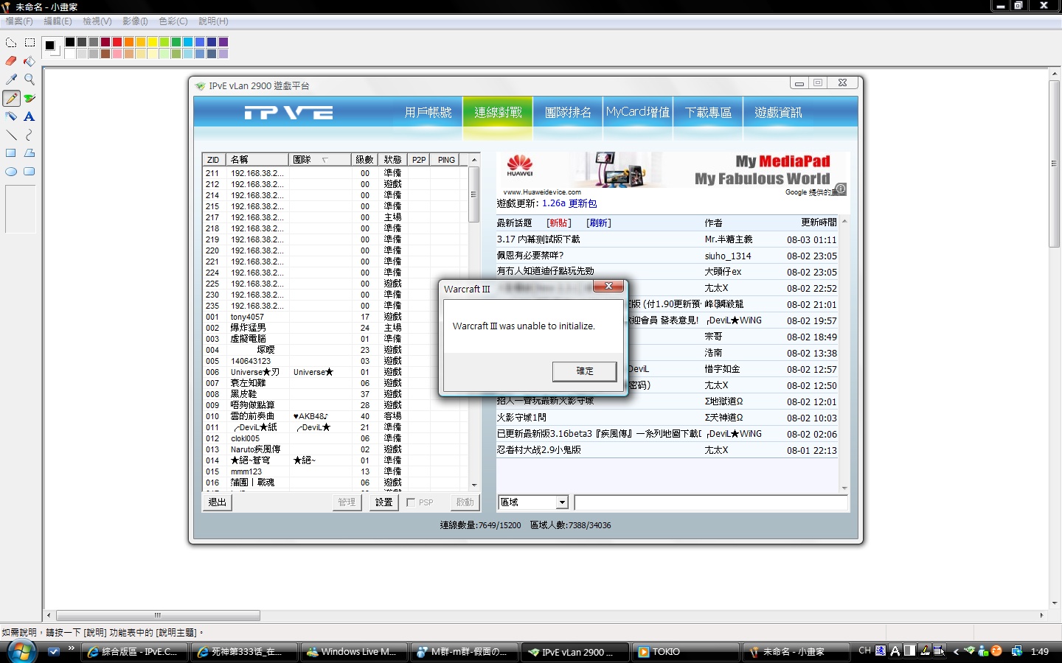Open the Windows Live Messenger taskbar item

(x=353, y=652)
